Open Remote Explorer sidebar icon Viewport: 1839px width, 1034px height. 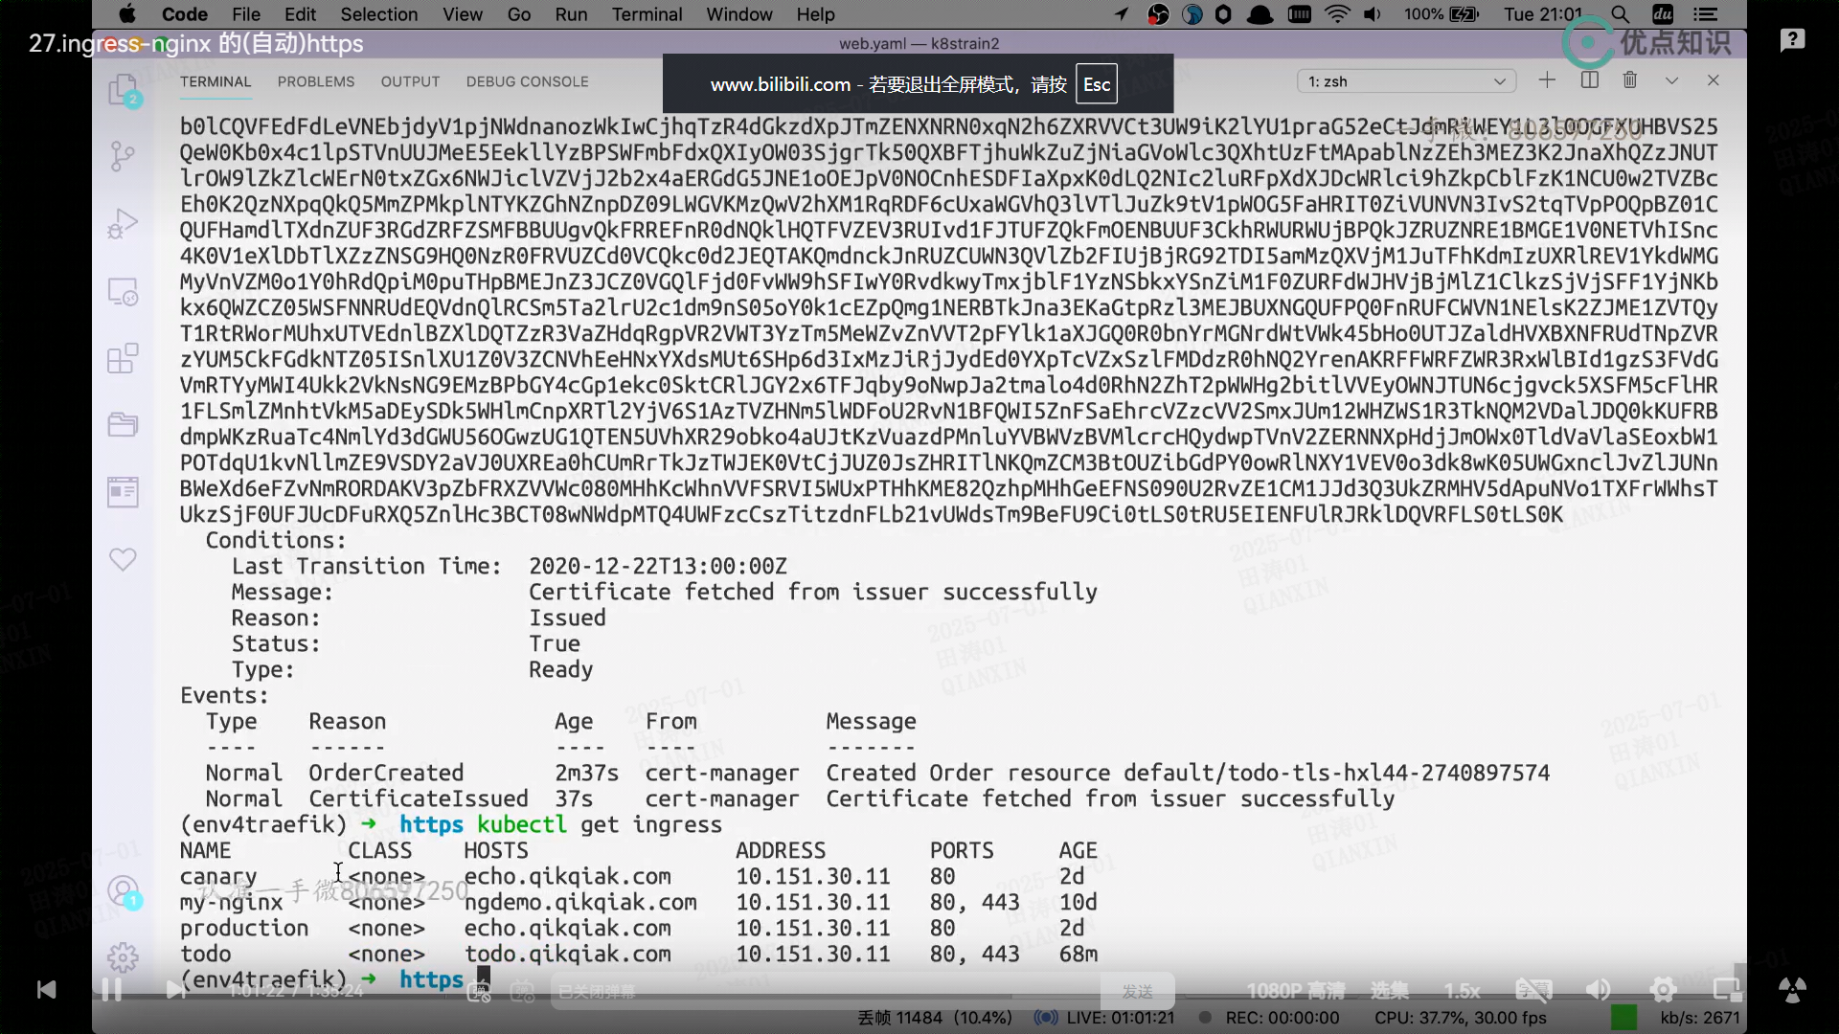(x=123, y=291)
